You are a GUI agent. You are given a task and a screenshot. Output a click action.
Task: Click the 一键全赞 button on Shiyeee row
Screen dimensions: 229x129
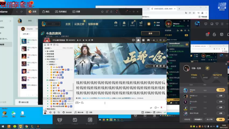[x=220, y=90]
